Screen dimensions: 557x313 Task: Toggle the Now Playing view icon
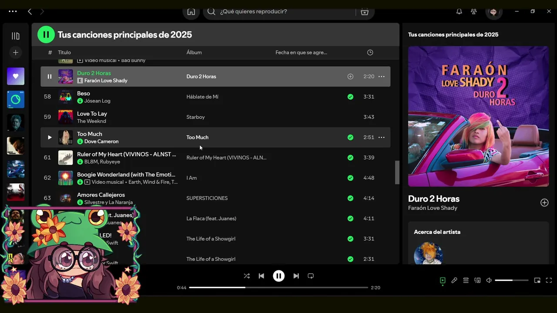pyautogui.click(x=443, y=280)
